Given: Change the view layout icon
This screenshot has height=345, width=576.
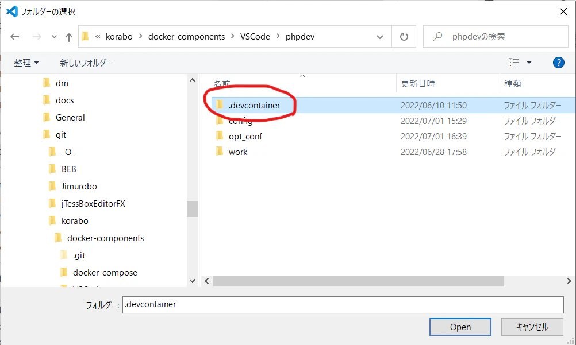Looking at the screenshot, I should coord(514,63).
